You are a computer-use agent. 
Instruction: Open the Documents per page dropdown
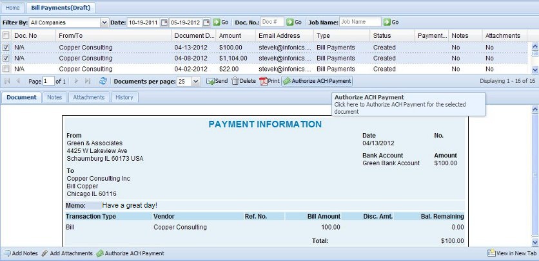point(196,82)
